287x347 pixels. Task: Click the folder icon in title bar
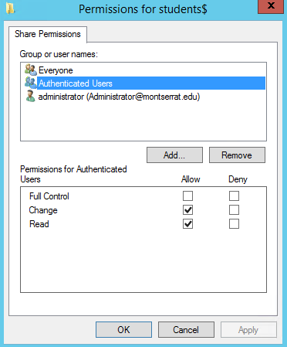click(x=10, y=9)
